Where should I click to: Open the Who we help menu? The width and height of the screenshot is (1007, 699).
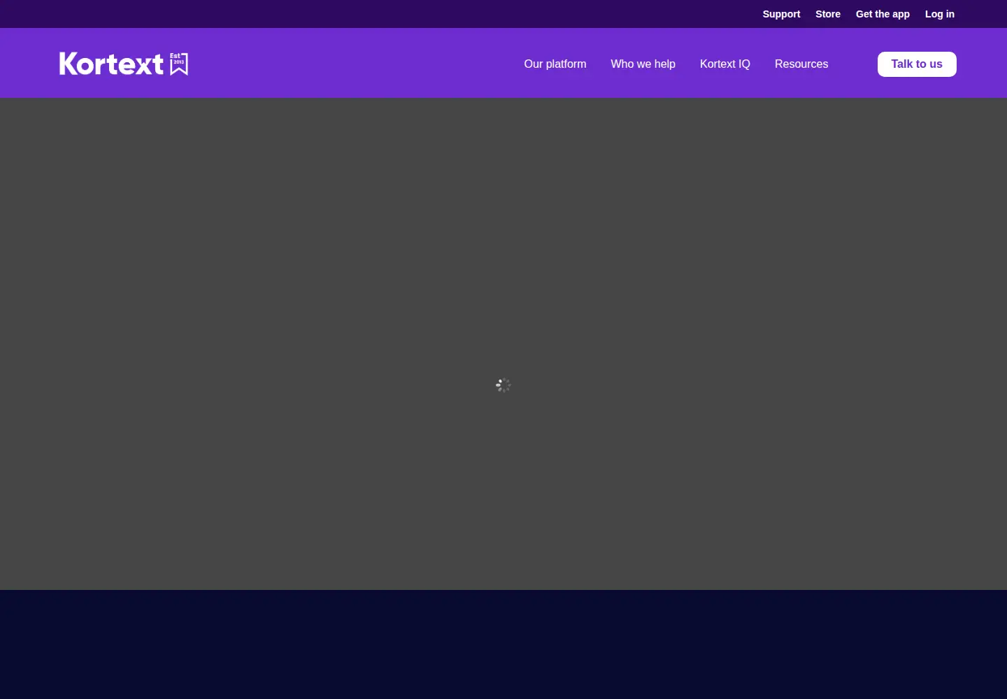(643, 64)
